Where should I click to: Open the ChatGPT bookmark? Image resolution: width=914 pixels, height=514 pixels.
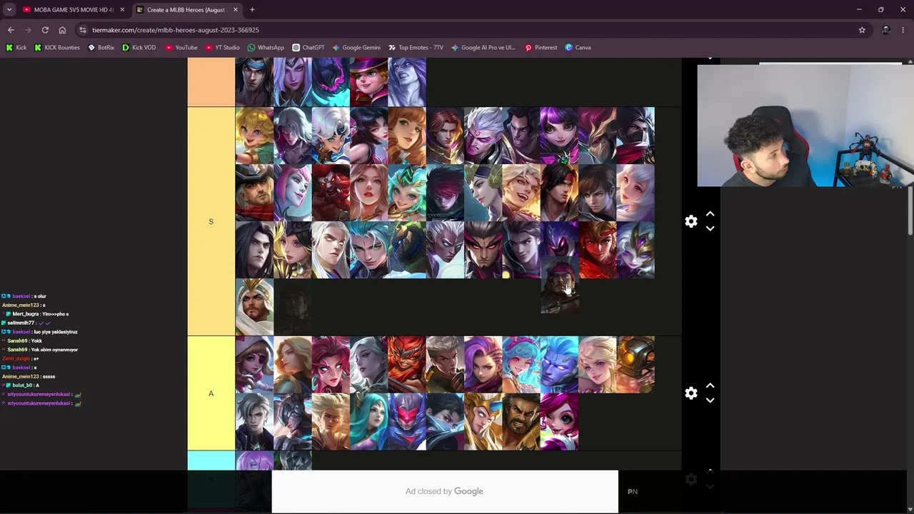308,48
